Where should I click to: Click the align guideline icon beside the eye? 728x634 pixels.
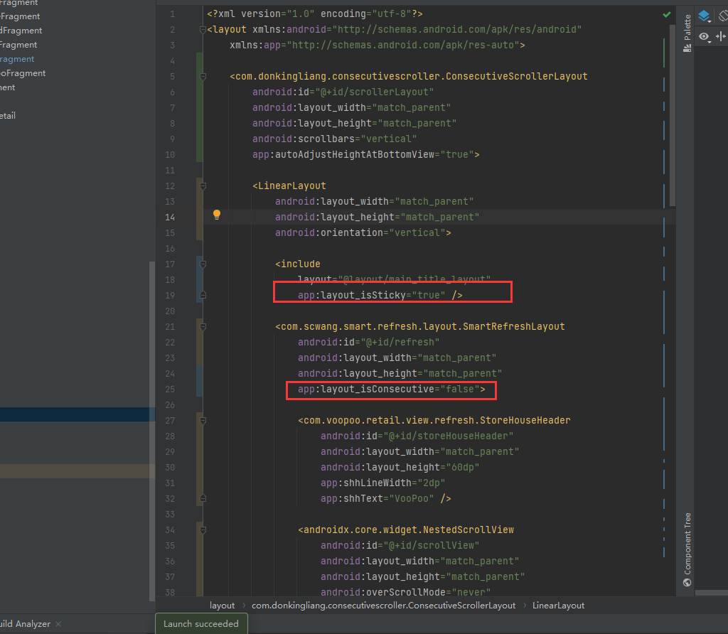click(x=721, y=37)
